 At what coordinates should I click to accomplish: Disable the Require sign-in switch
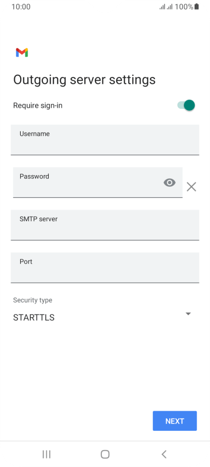tap(186, 105)
